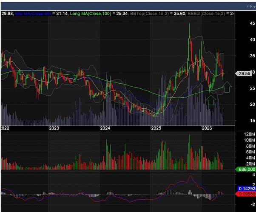
Task: Click the upper green buy arrow signal
Action: (x=227, y=87)
